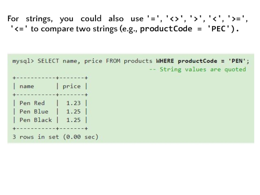
Task: Click the word "products" in the query
Action: pos(138,61)
